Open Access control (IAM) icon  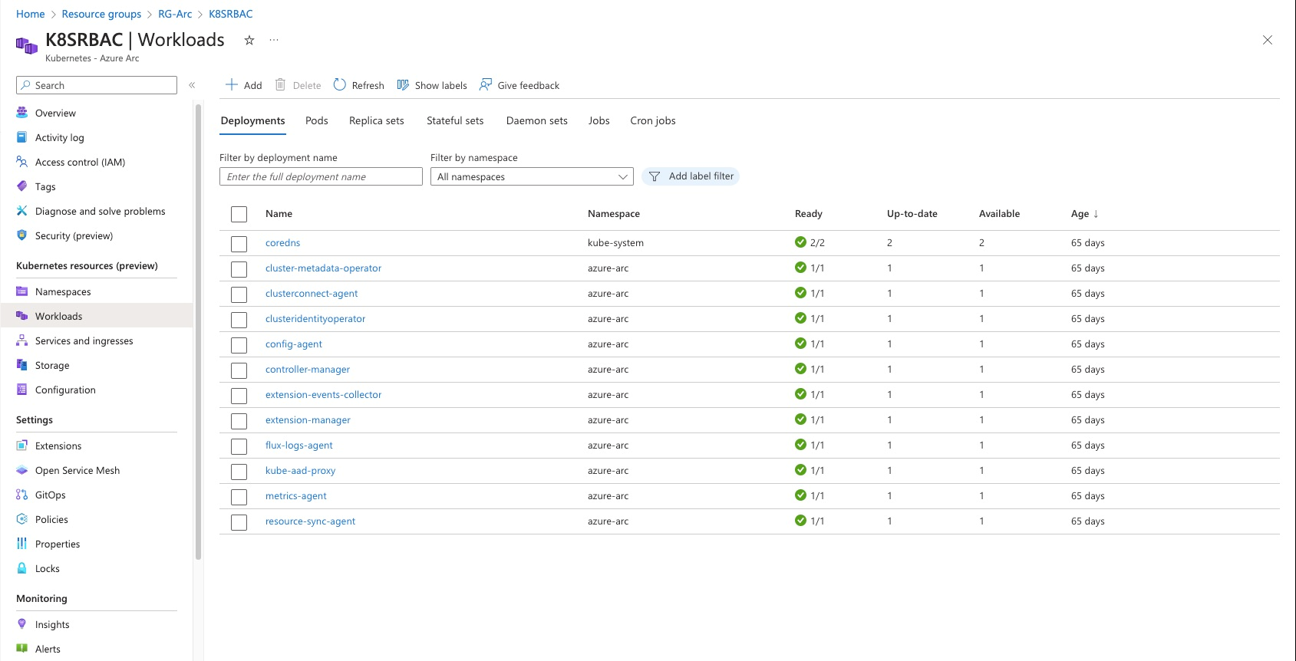pyautogui.click(x=22, y=162)
